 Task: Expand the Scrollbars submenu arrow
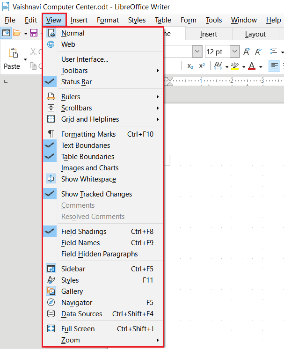(158, 108)
